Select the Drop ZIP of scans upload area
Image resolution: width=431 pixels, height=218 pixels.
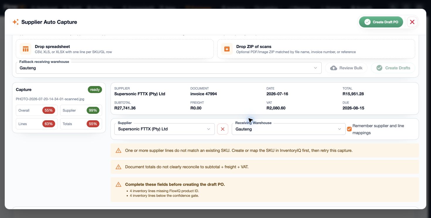coord(316,49)
